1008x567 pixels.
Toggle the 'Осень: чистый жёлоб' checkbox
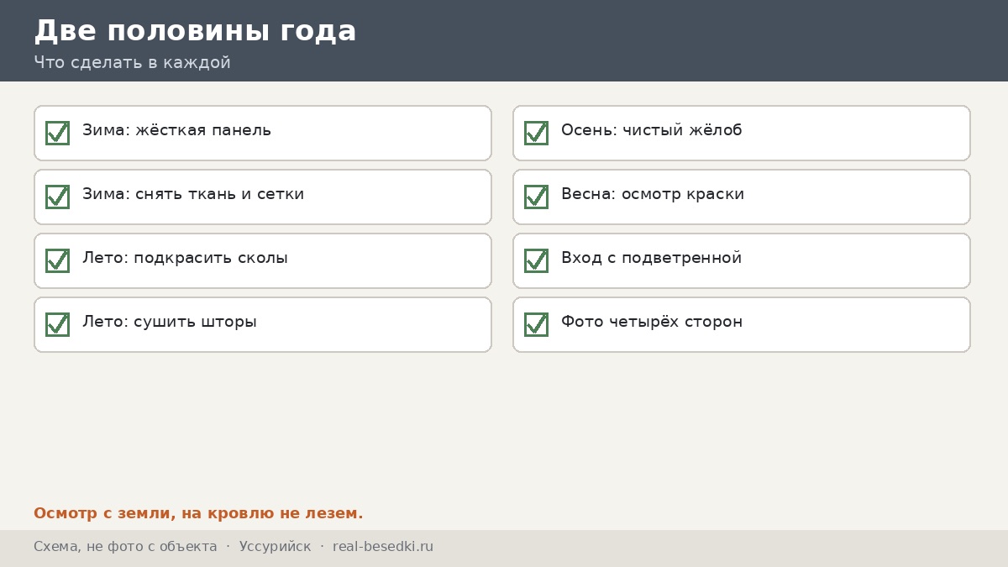[536, 133]
